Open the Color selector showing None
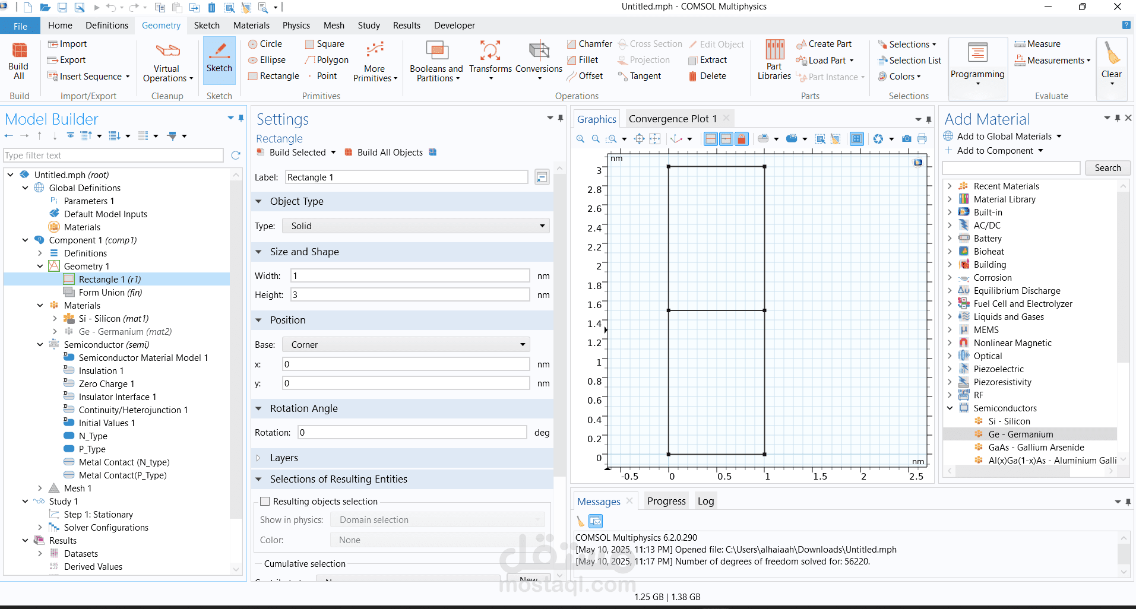Screen dimensions: 1136x609 pos(437,540)
